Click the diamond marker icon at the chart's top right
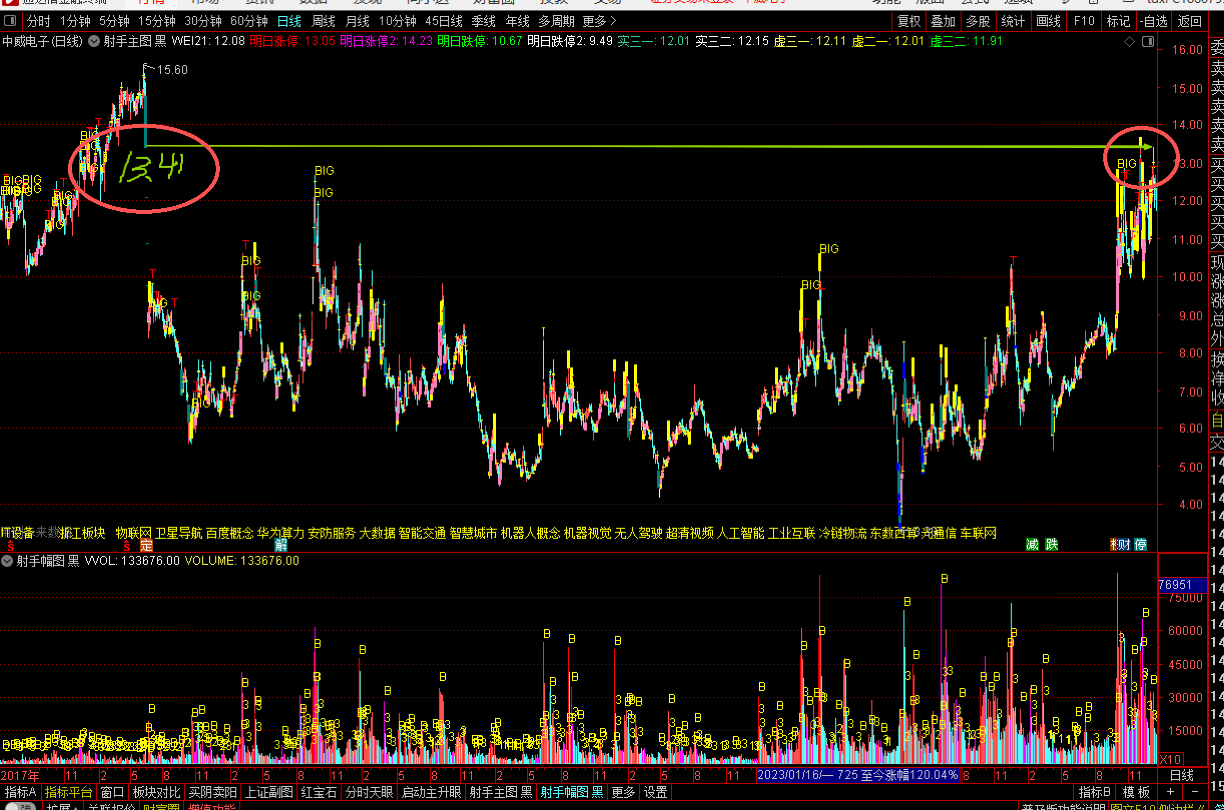Image resolution: width=1224 pixels, height=810 pixels. pos(1129,42)
